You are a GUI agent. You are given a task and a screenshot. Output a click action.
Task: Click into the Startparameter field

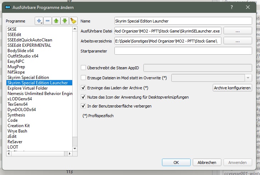183,51
